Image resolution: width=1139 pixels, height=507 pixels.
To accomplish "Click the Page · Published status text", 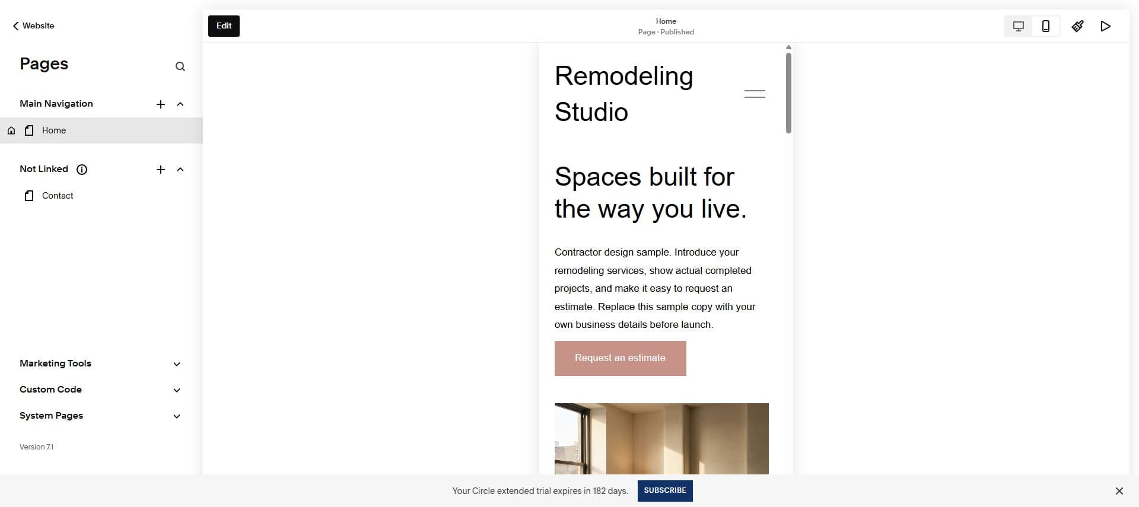I will [666, 32].
